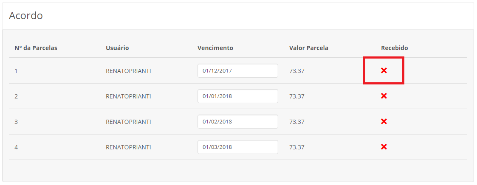Image resolution: width=477 pixels, height=185 pixels.
Task: Click the Recebido column header
Action: (394, 48)
